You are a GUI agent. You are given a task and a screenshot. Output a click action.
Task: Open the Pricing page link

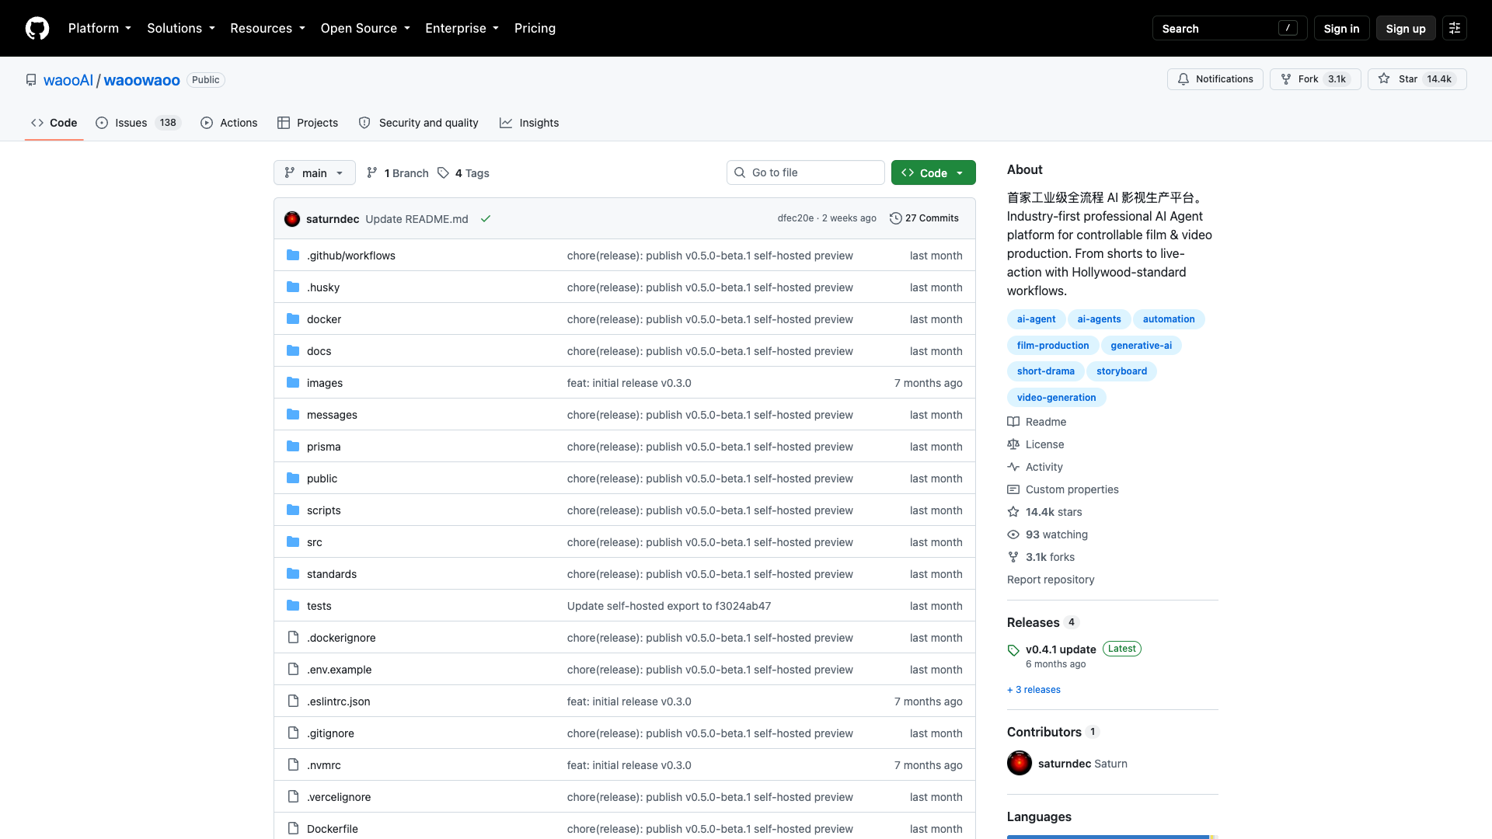point(535,28)
